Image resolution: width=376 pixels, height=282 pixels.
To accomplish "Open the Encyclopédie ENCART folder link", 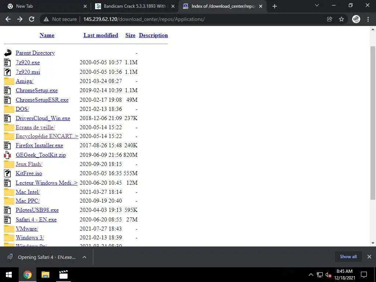I will (47, 136).
